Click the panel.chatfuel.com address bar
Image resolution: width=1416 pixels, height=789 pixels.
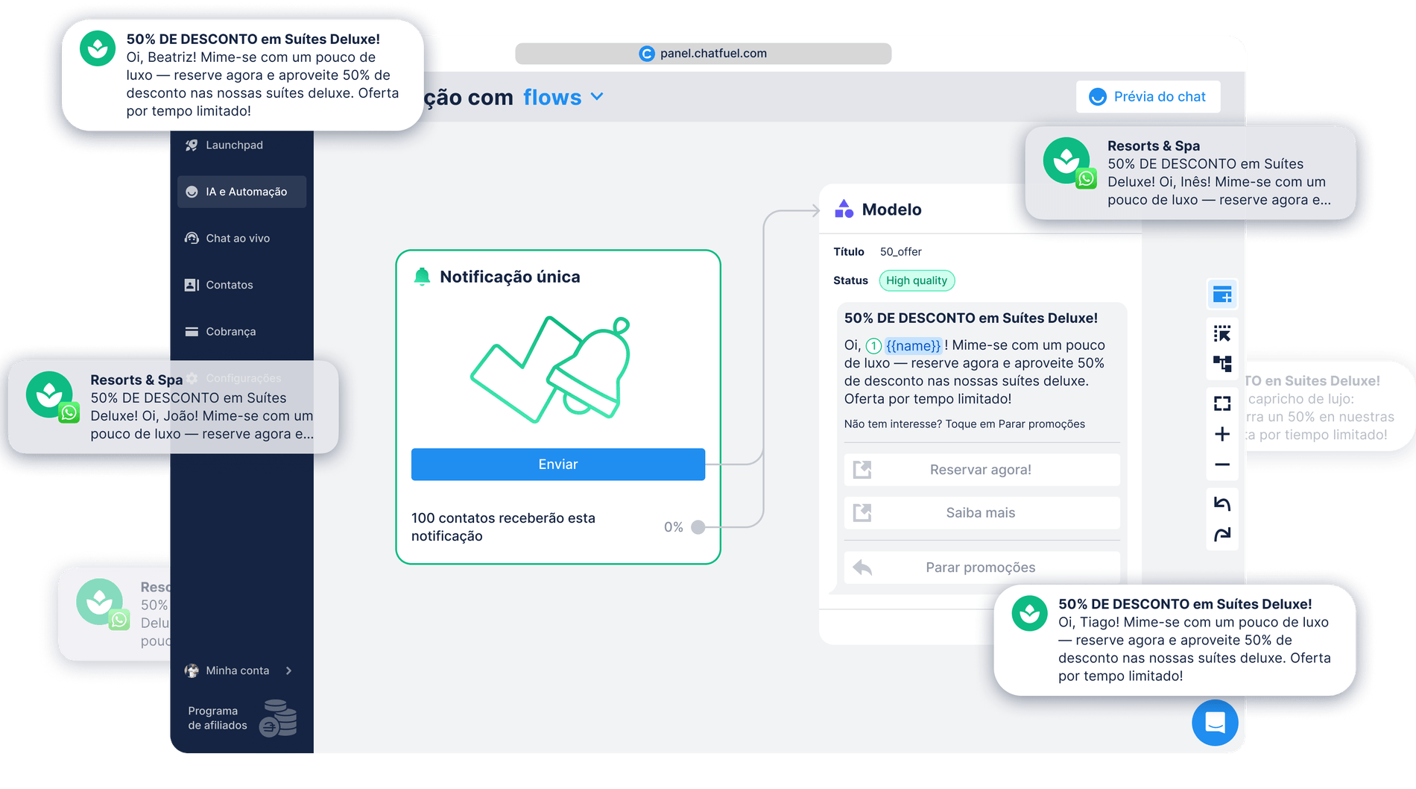pyautogui.click(x=703, y=54)
